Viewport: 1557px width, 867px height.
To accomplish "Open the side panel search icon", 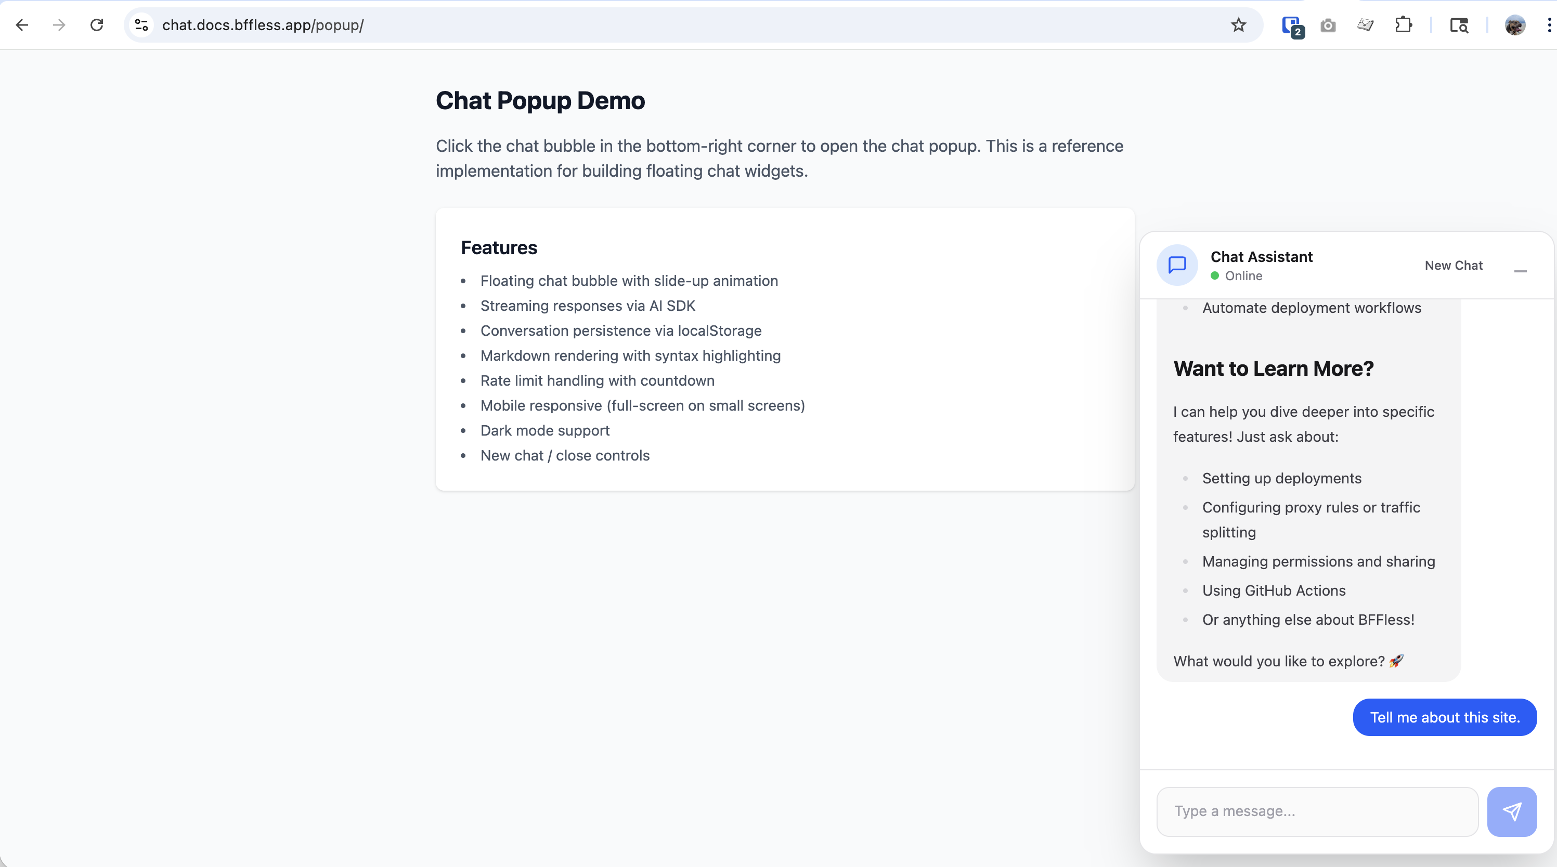I will coord(1459,25).
